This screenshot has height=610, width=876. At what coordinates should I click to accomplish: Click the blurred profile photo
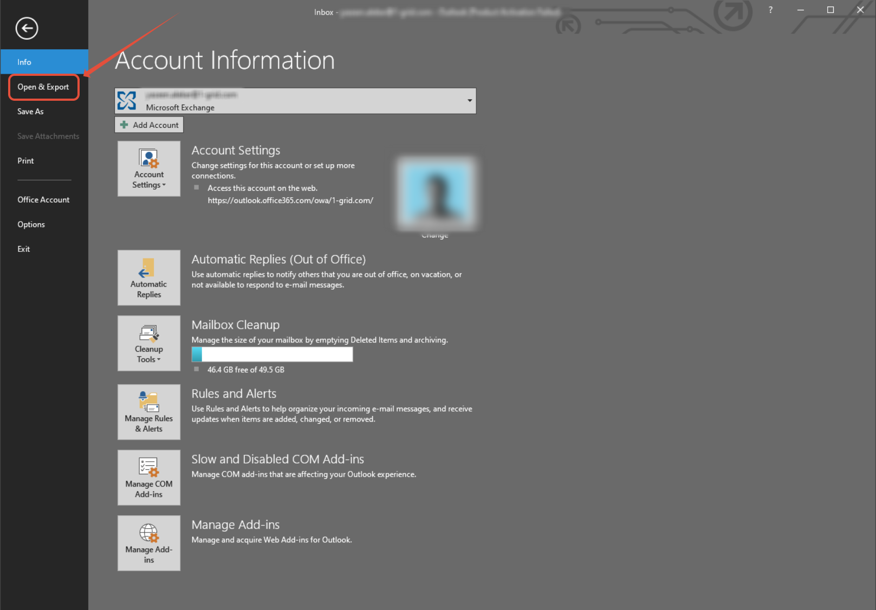(x=436, y=193)
